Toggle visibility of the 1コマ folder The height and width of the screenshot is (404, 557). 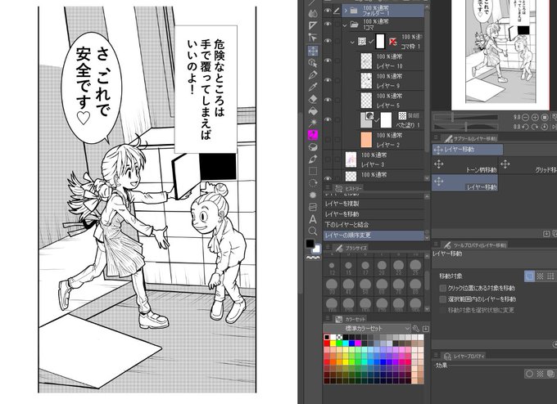click(328, 24)
